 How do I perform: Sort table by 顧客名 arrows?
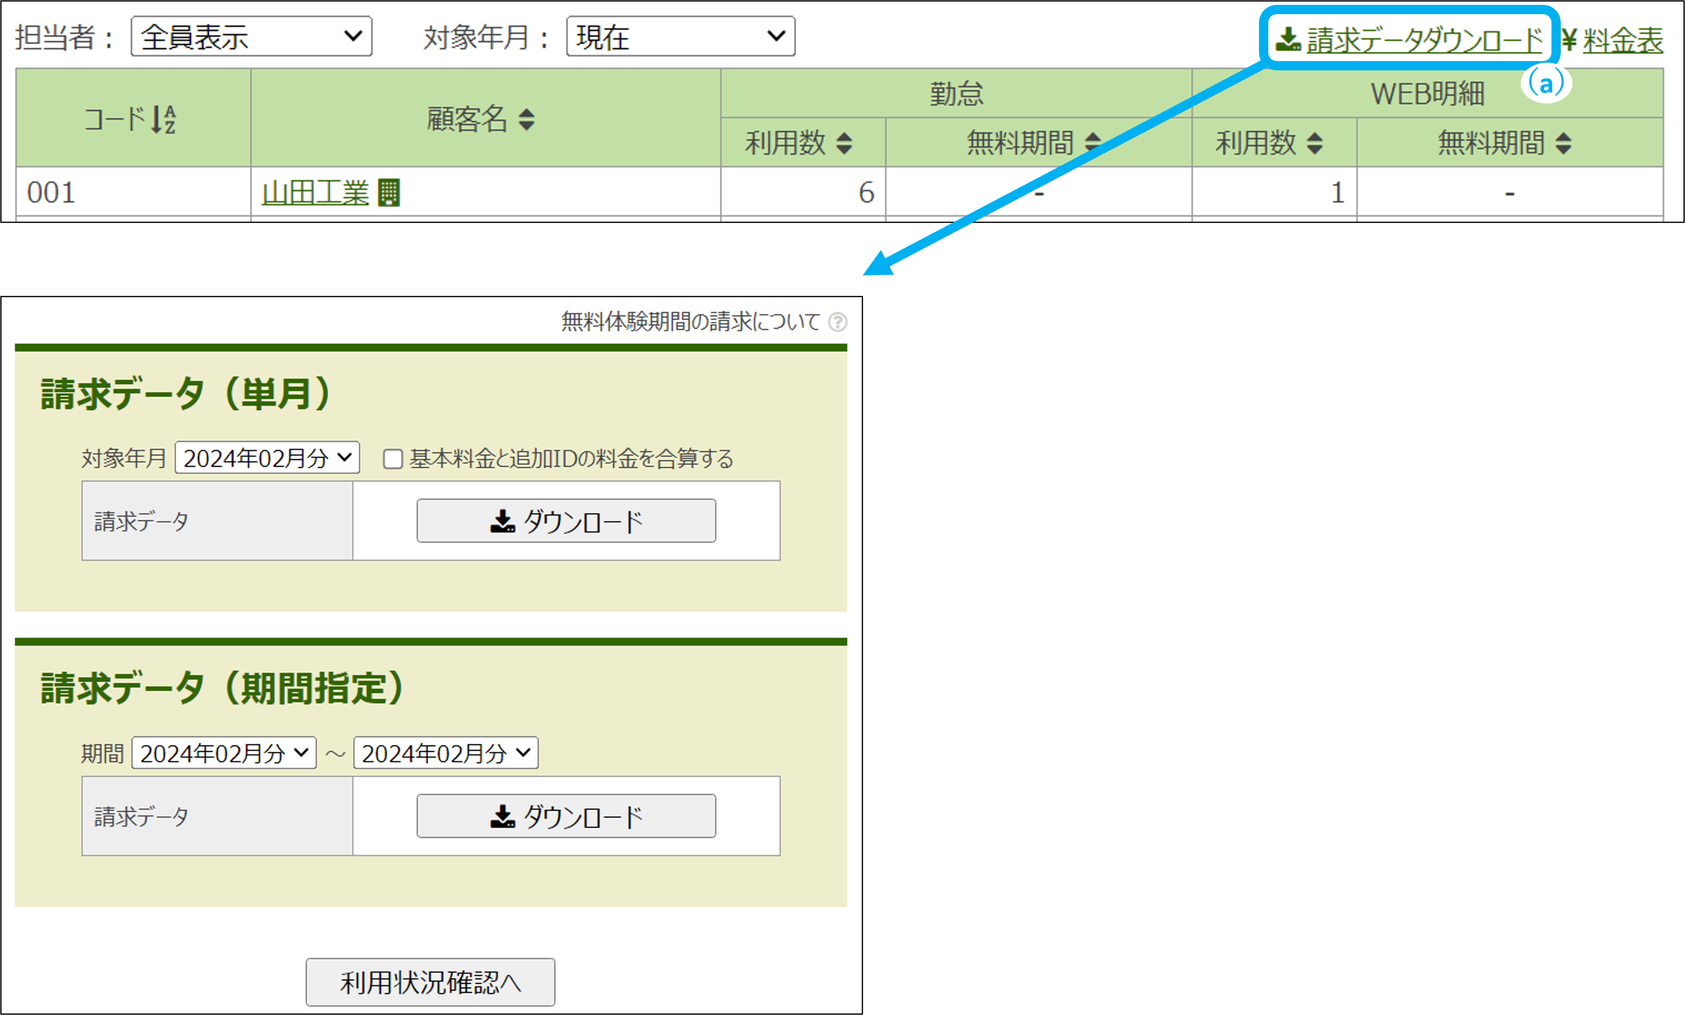(526, 120)
